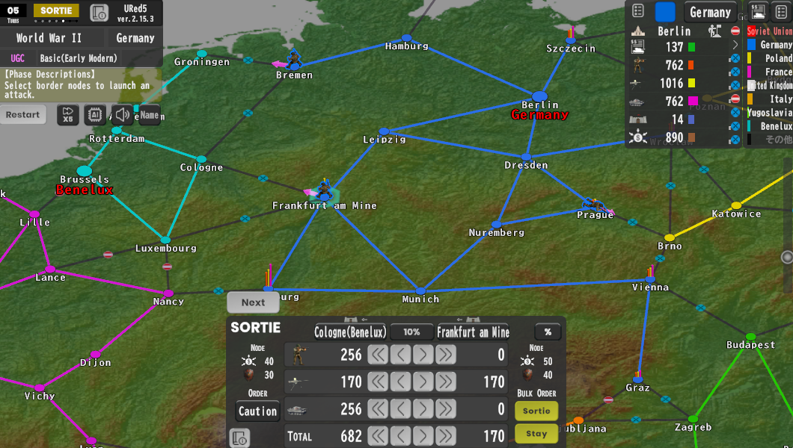Select the army unit at Prague
The image size is (793, 448).
(x=593, y=205)
